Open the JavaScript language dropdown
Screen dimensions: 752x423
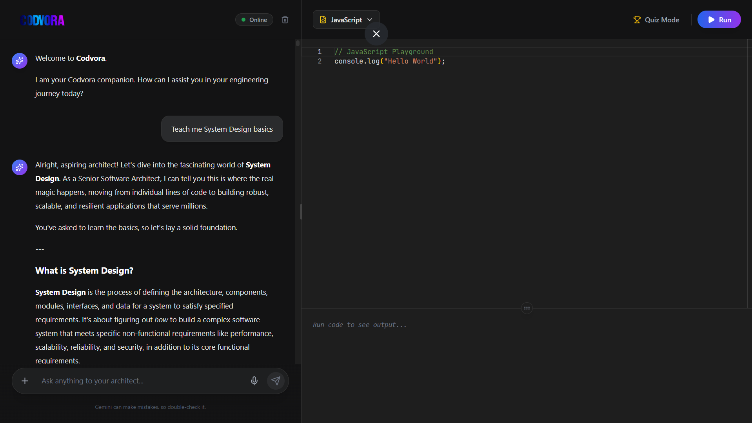pyautogui.click(x=346, y=20)
